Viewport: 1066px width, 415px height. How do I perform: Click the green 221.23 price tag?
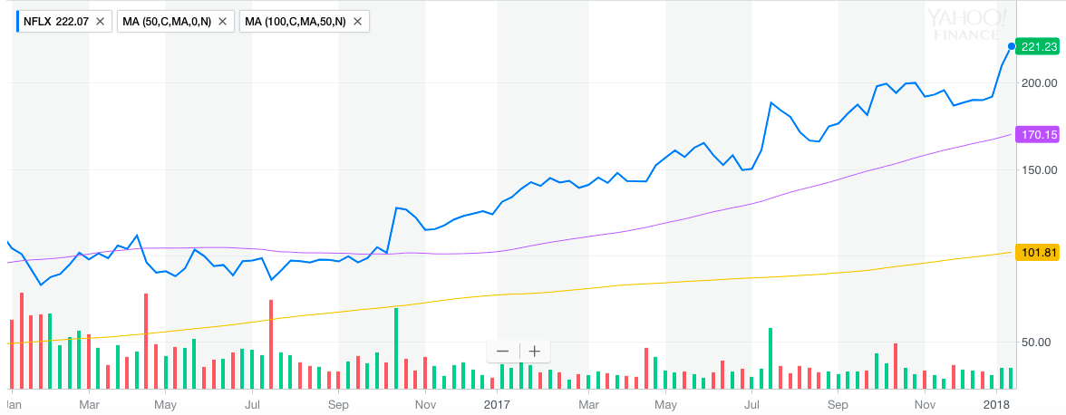click(1039, 47)
